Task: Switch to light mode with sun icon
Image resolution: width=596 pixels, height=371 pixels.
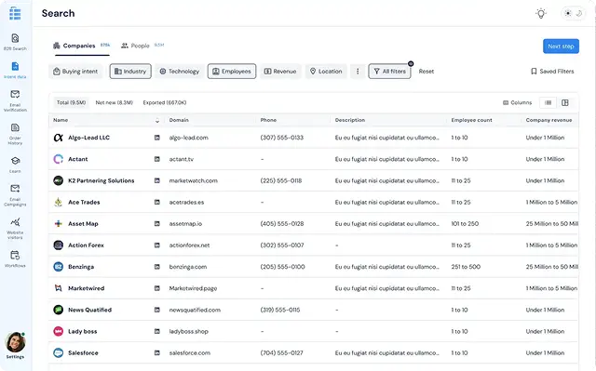Action: click(567, 14)
